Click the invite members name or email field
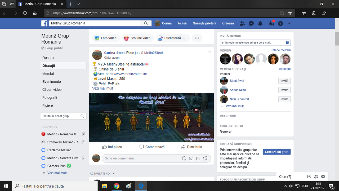This screenshot has height=191, width=339. 255,43
